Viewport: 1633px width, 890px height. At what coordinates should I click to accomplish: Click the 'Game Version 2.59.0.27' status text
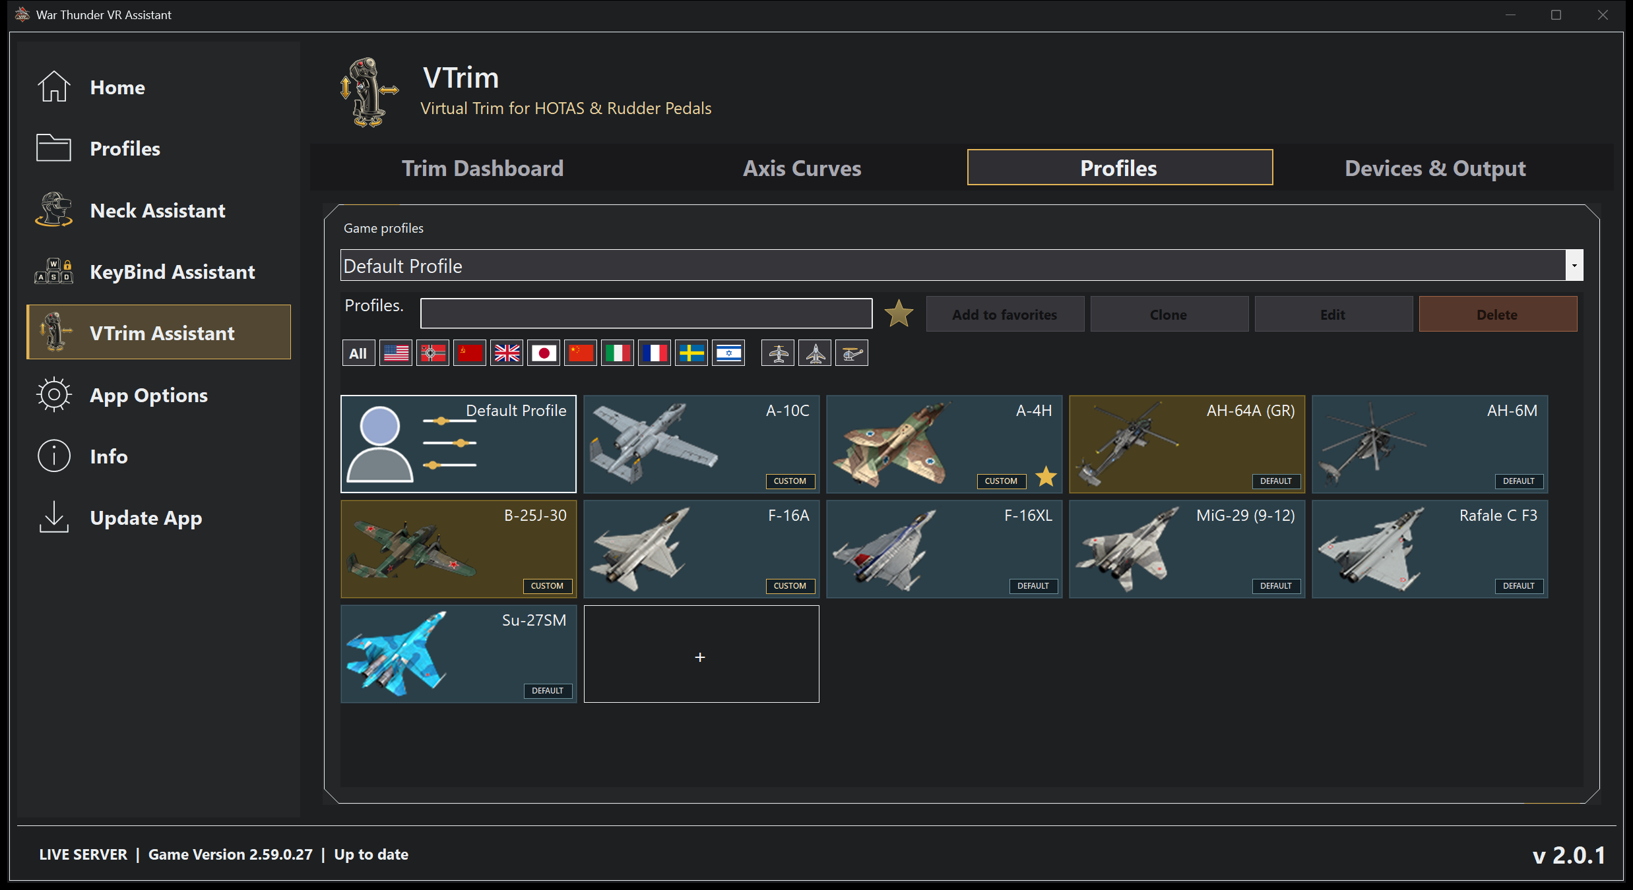coord(230,854)
